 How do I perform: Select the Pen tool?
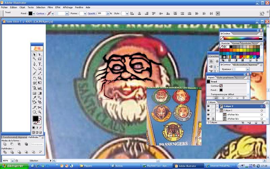tap(34, 64)
